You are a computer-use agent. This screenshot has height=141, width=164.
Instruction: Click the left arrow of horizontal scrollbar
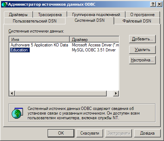tap(12, 93)
